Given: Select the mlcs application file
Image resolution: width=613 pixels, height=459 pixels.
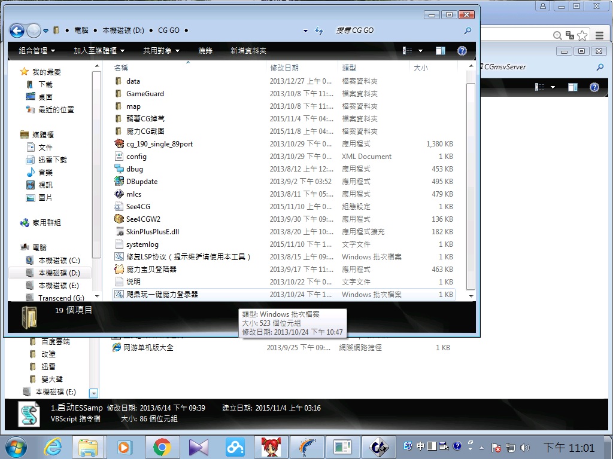Looking at the screenshot, I should click(133, 194).
